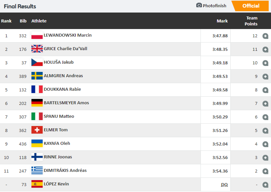Click plus icon beside ALMGREN Andreas
The image size is (271, 192).
[x=265, y=77]
